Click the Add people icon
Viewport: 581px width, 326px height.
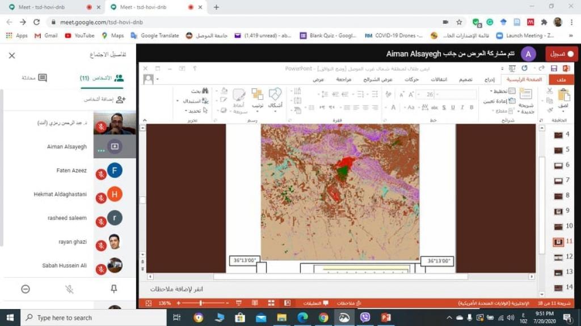120,99
